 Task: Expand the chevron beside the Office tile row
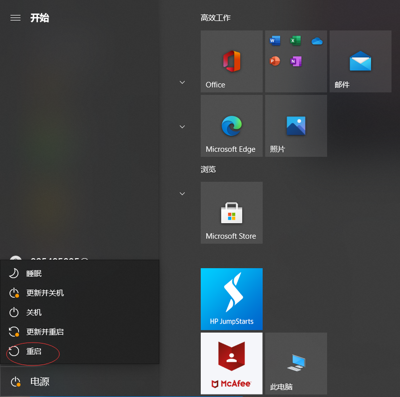(x=182, y=82)
